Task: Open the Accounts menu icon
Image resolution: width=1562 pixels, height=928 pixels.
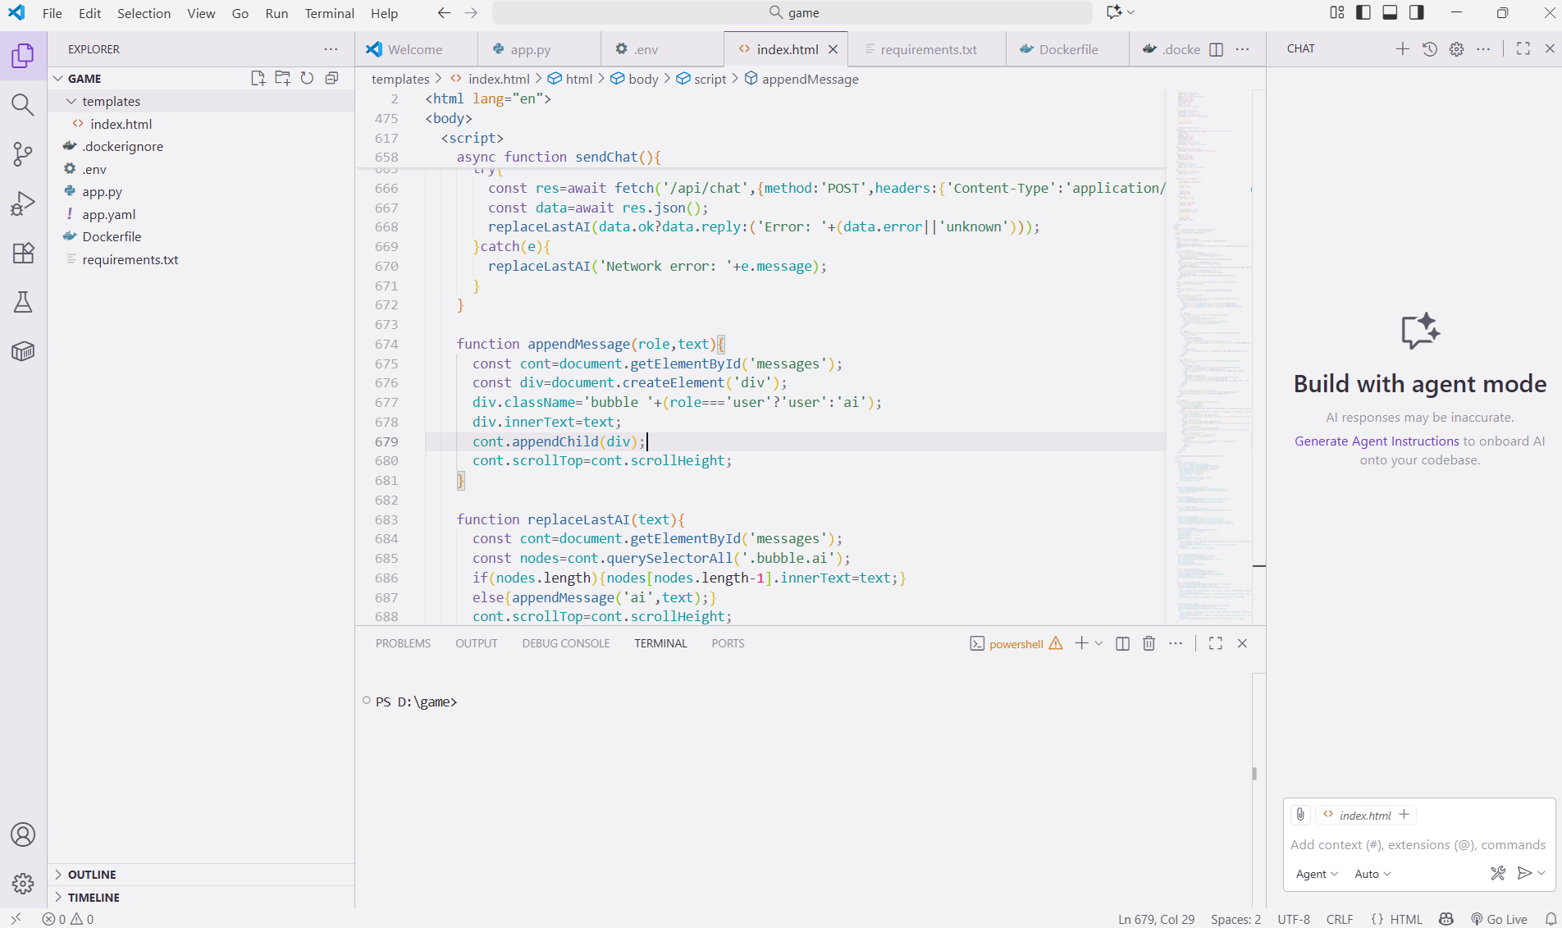Action: (x=23, y=834)
